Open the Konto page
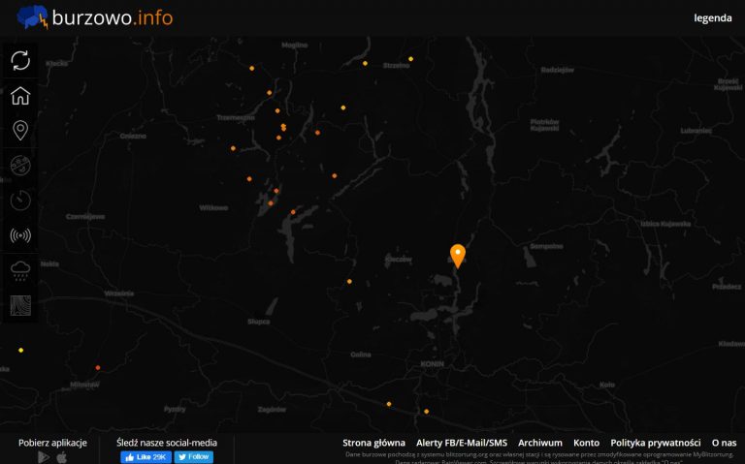The image size is (745, 464). click(586, 443)
